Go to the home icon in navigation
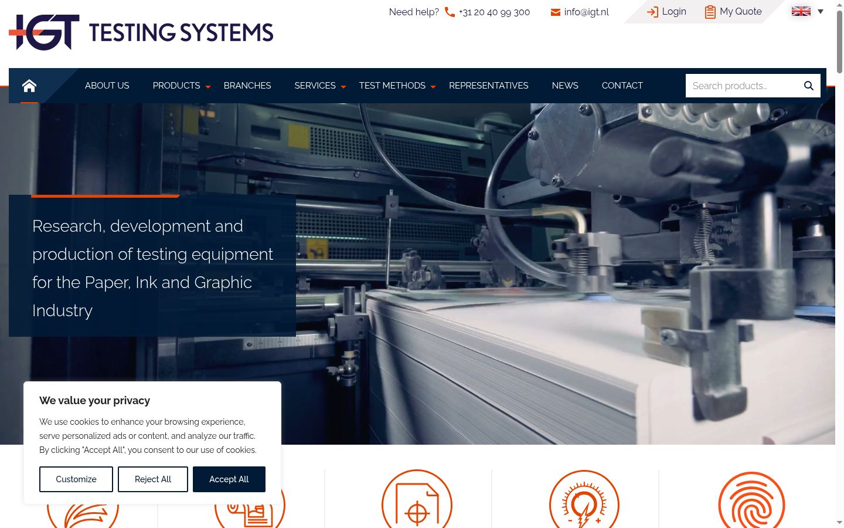Image resolution: width=844 pixels, height=528 pixels. (x=29, y=86)
